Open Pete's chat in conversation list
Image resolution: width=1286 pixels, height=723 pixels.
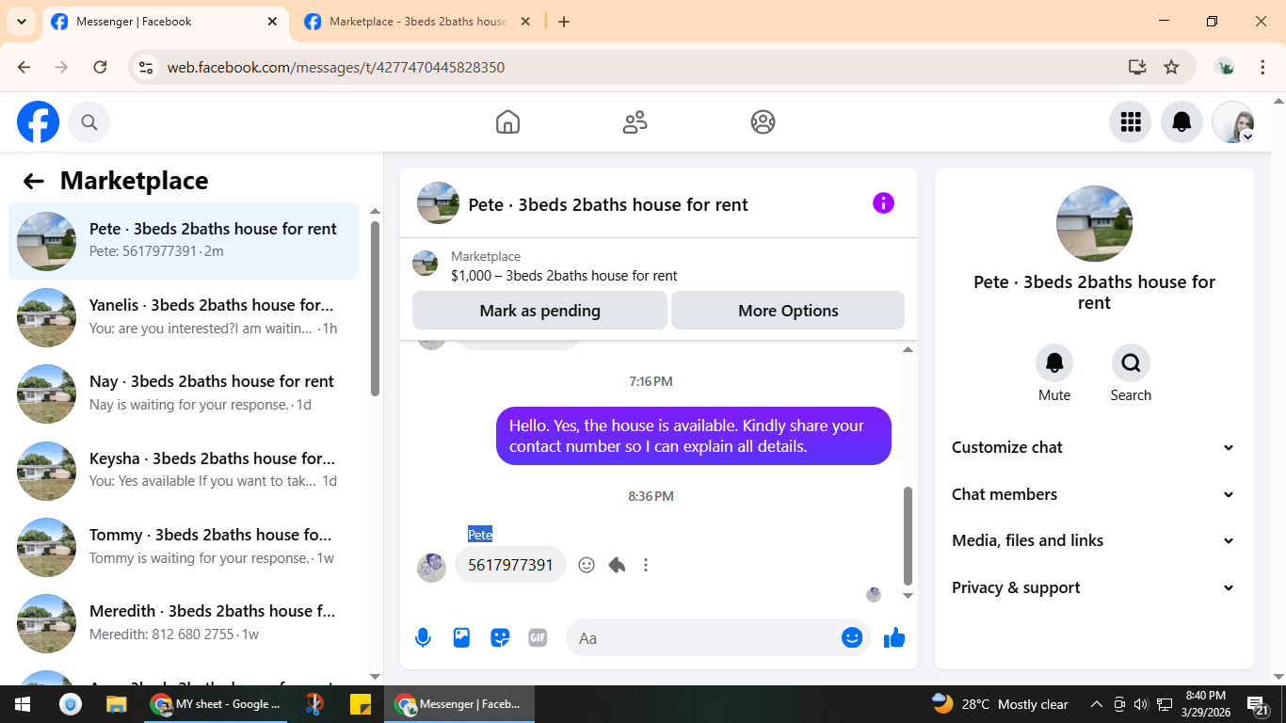184,241
